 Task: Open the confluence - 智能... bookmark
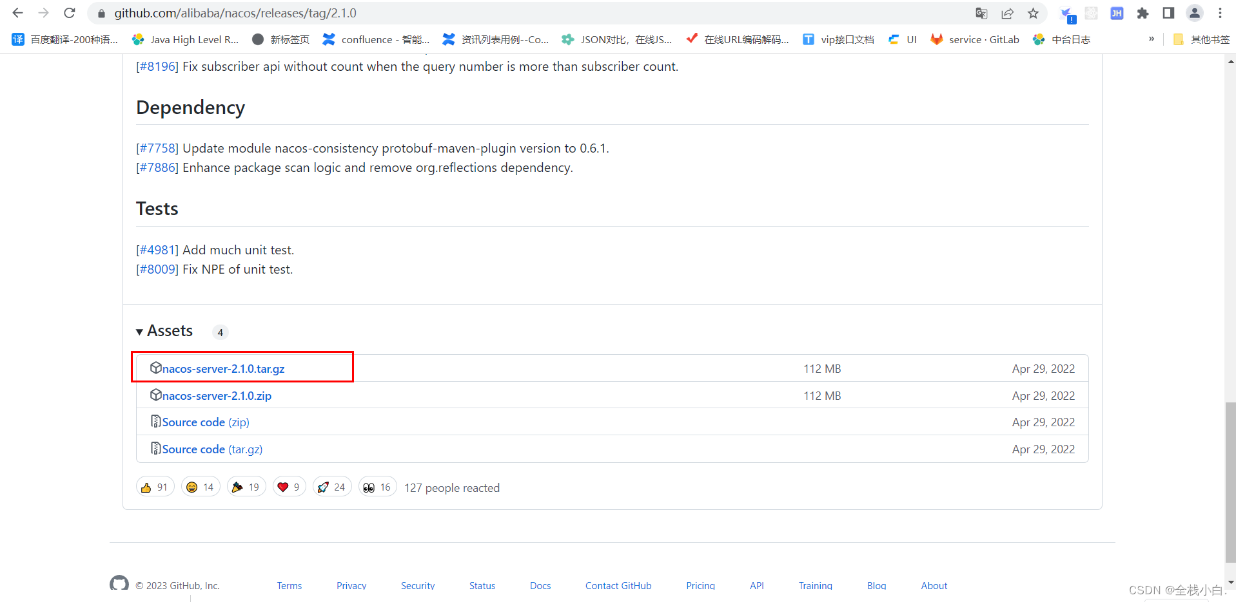point(376,39)
